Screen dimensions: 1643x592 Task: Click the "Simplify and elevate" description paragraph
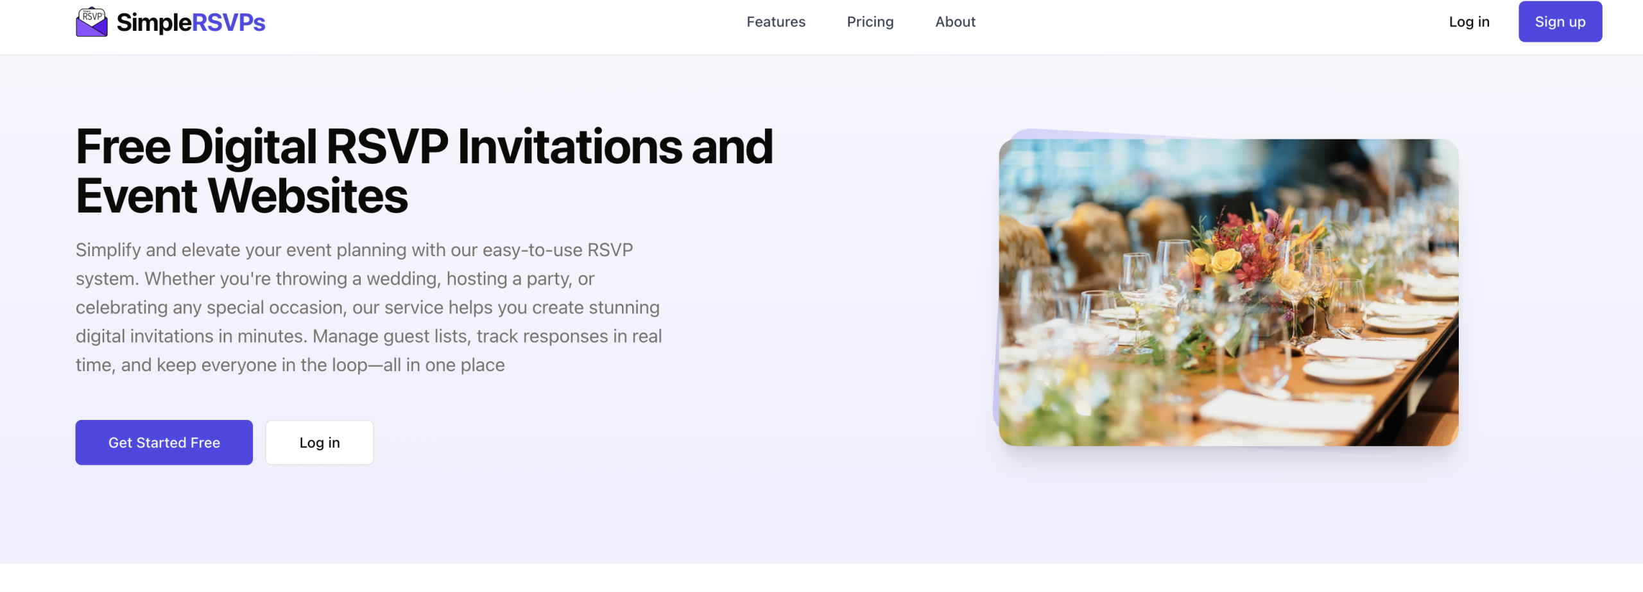tap(368, 307)
